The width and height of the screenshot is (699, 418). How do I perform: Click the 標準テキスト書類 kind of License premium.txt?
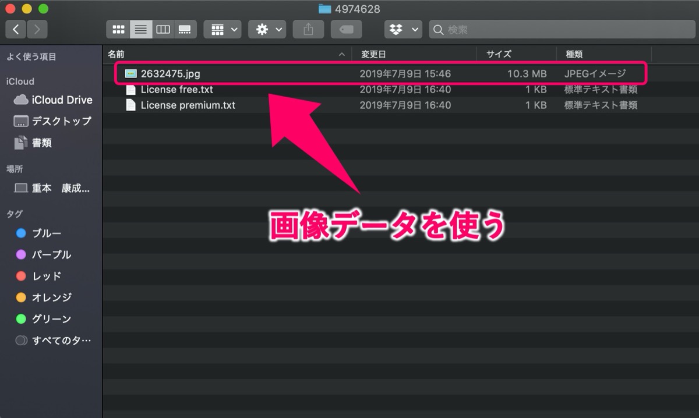601,105
